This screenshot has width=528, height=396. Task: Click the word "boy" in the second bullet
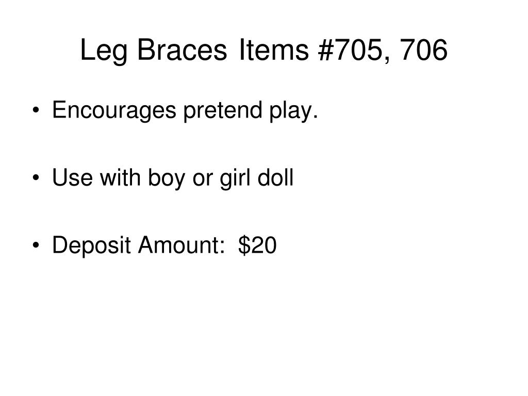click(x=167, y=178)
